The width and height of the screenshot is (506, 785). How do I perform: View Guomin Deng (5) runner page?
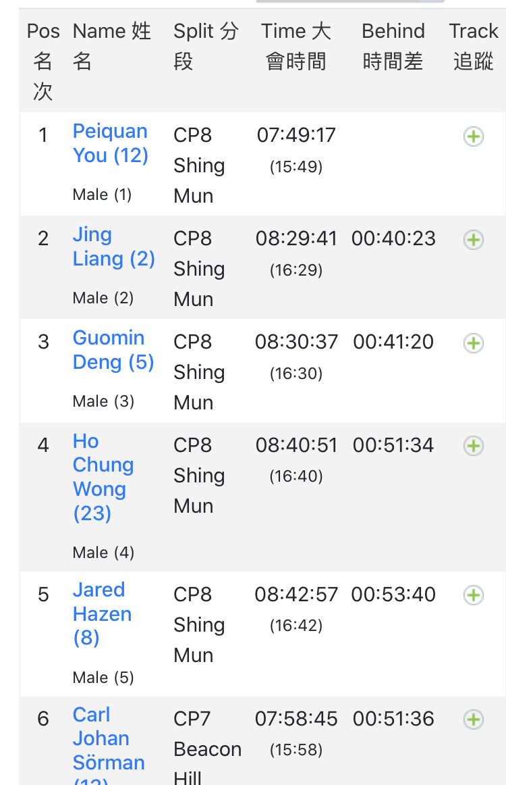pyautogui.click(x=113, y=350)
